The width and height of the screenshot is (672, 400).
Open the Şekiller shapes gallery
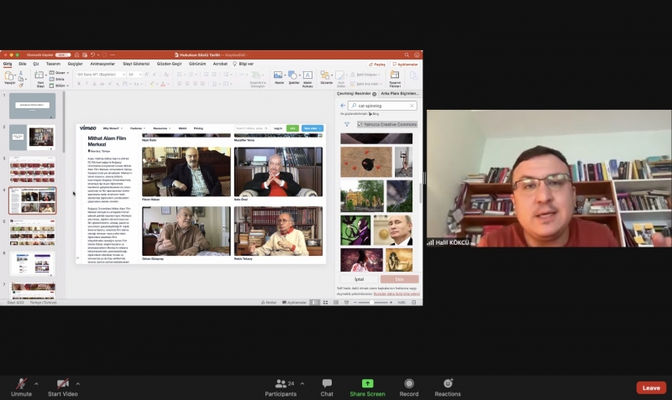293,76
